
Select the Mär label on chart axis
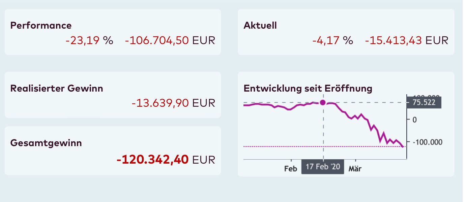click(x=355, y=169)
